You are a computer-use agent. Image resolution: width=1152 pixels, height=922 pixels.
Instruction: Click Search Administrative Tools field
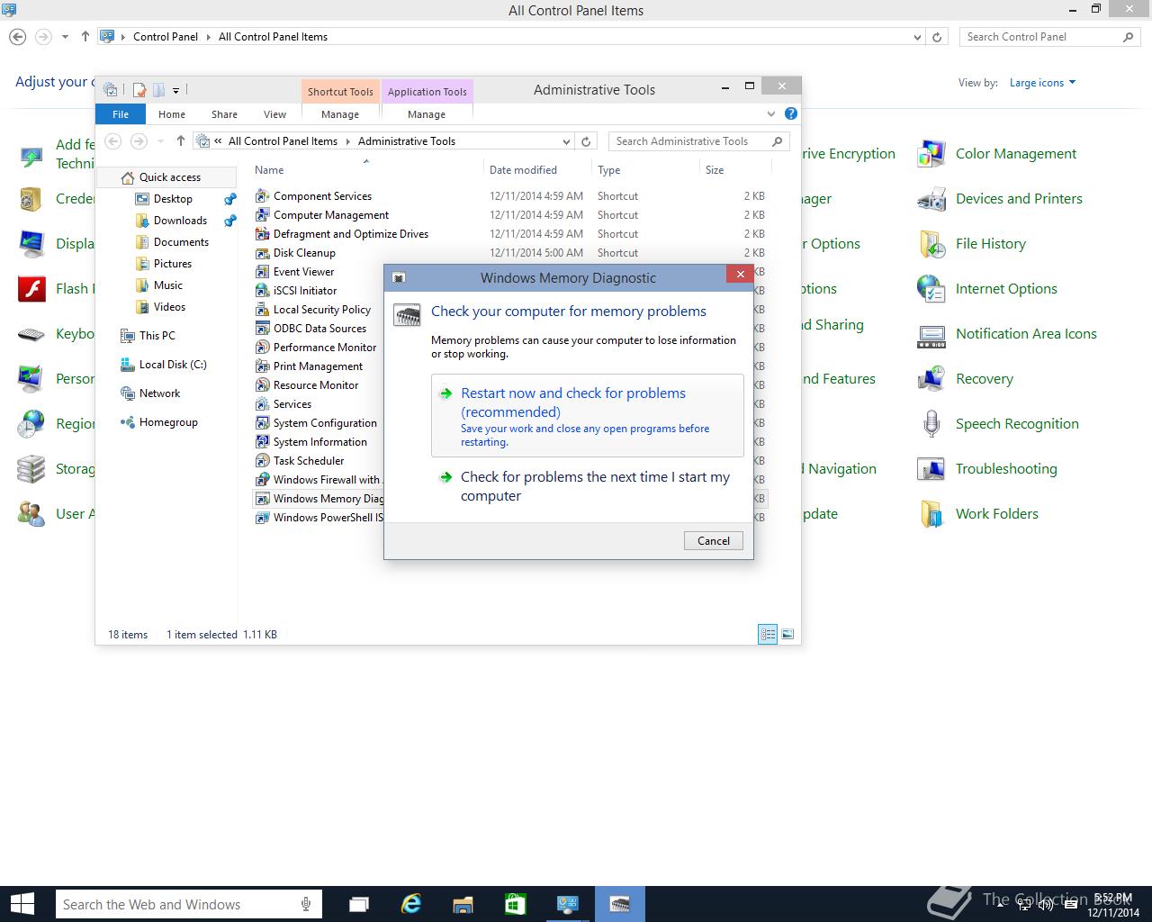pyautogui.click(x=699, y=141)
